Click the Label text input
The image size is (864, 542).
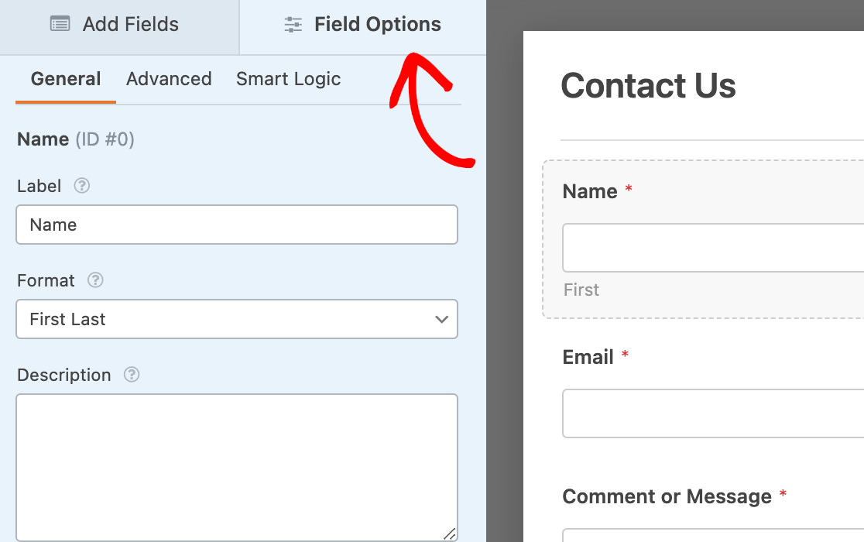click(236, 225)
